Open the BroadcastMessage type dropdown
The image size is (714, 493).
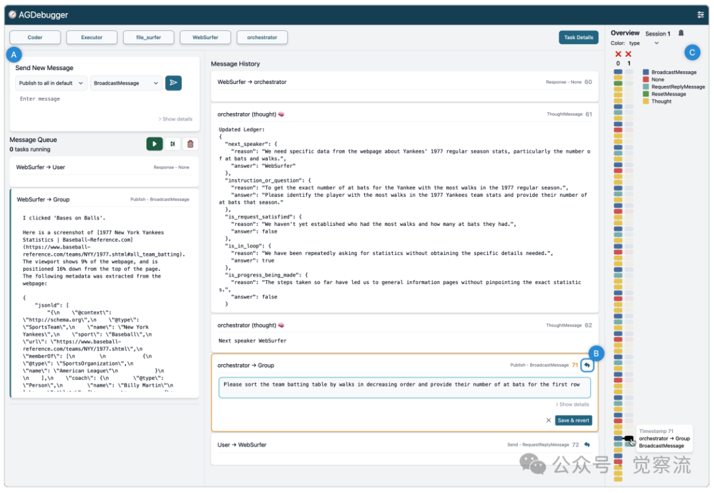click(x=126, y=83)
